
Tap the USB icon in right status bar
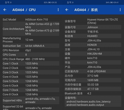(x=73, y=3)
